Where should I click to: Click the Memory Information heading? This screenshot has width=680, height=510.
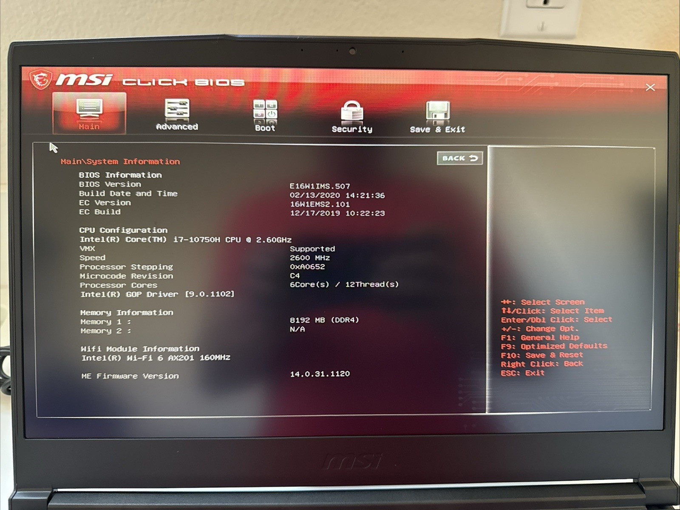click(127, 312)
